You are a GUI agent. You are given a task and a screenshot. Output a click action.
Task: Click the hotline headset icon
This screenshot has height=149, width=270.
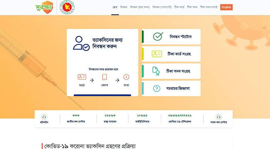tap(44, 117)
